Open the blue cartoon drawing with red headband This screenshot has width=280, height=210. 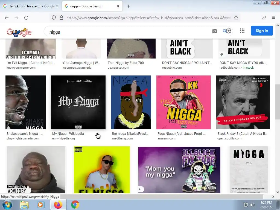coord(131,102)
